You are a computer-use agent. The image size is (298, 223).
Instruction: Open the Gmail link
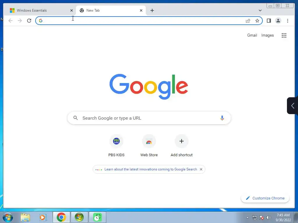tap(252, 35)
